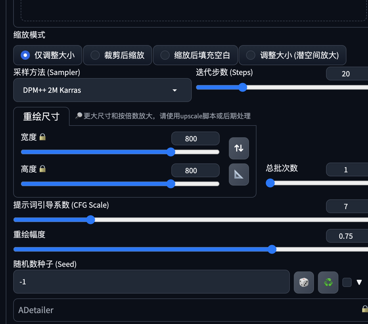Tick the extra seed options checkbox

point(347,282)
